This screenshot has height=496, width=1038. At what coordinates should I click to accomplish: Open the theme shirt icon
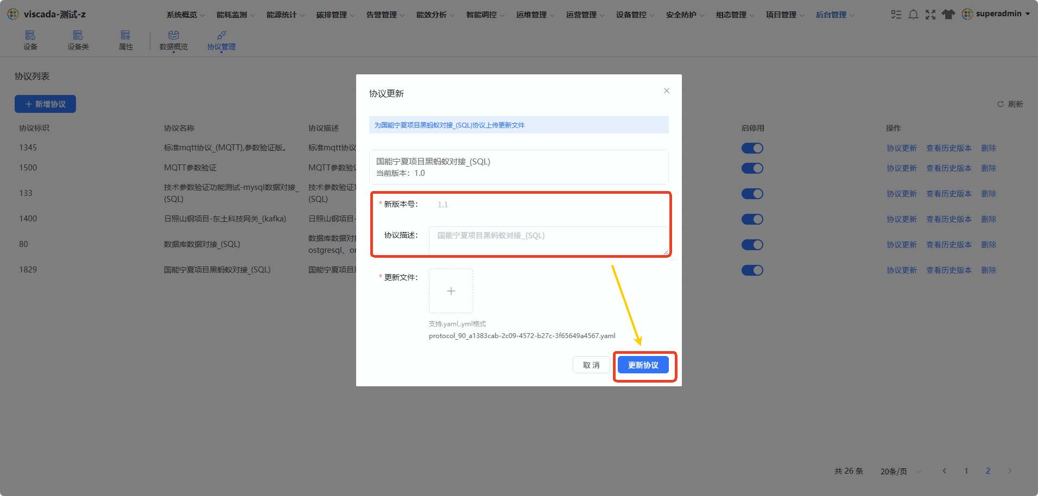pos(948,15)
